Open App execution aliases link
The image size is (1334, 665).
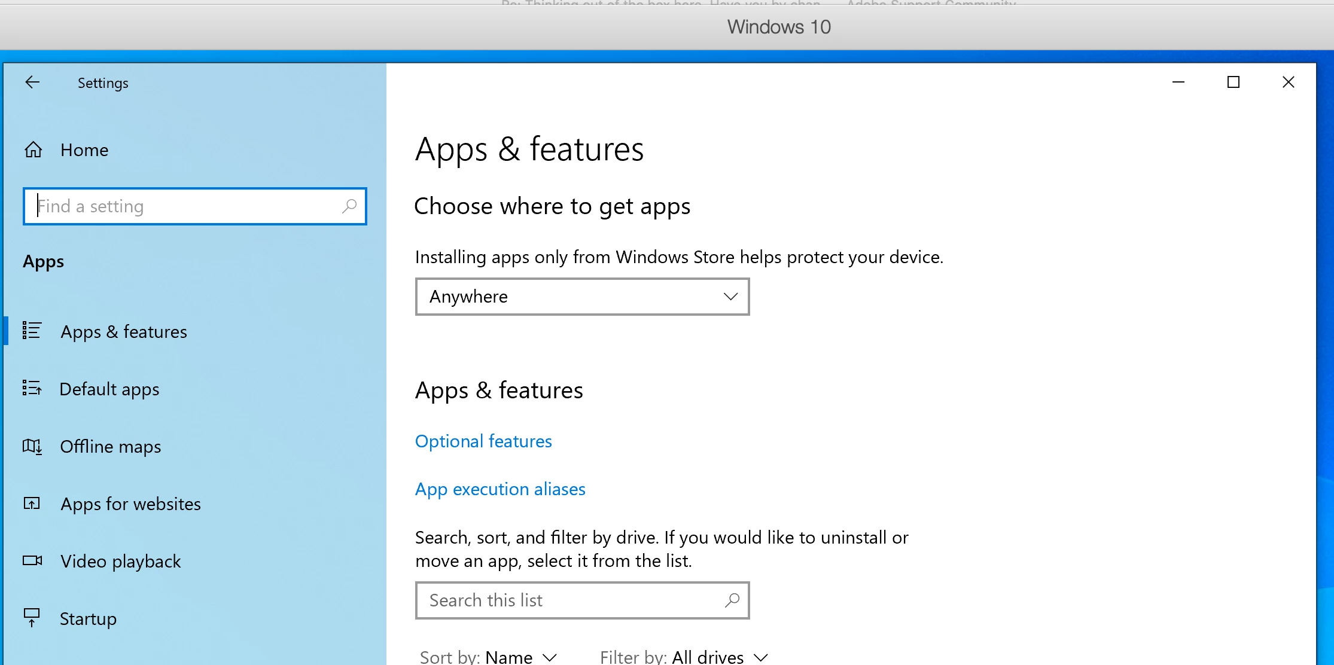(500, 489)
